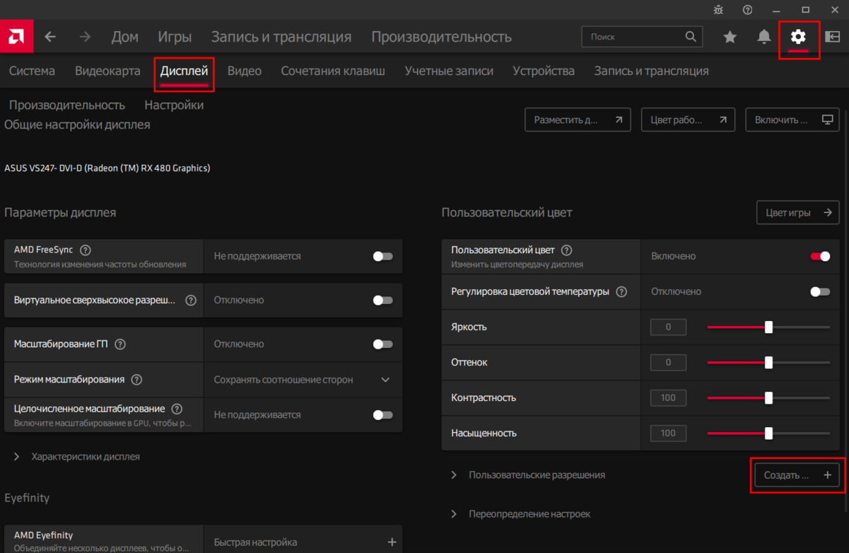Click the Разместить д... button
849x553 pixels.
(578, 120)
